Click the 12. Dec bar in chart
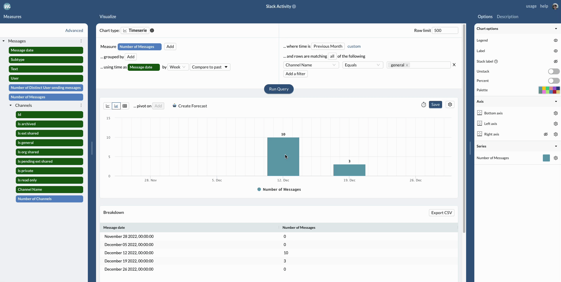Screen dimensions: 561x282 (x=283, y=157)
